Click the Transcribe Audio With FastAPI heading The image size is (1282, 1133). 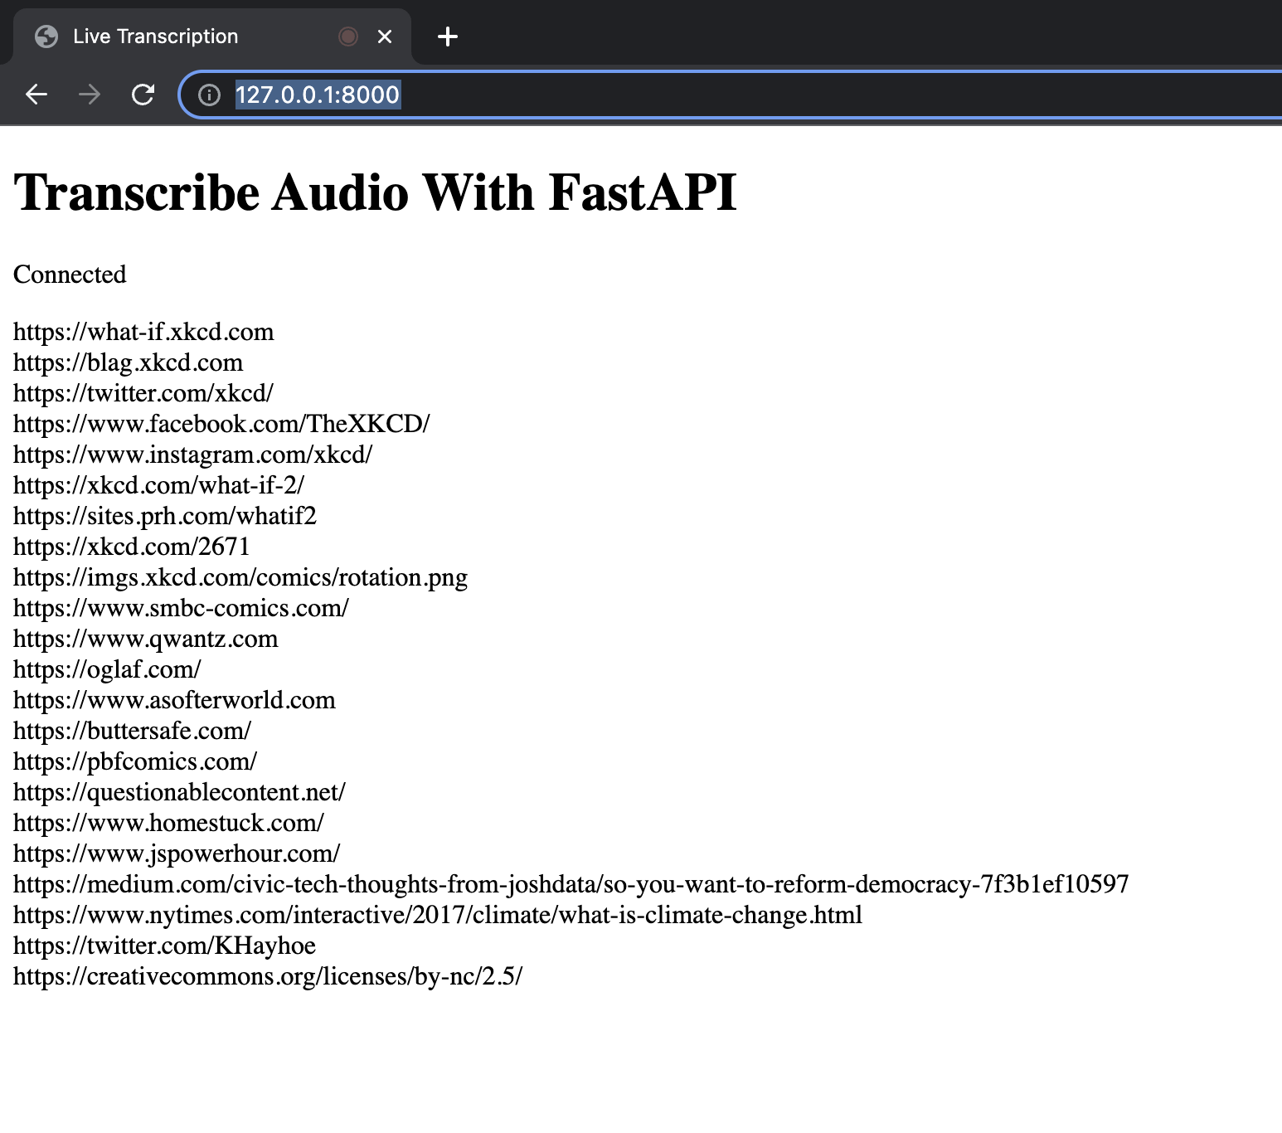point(375,192)
